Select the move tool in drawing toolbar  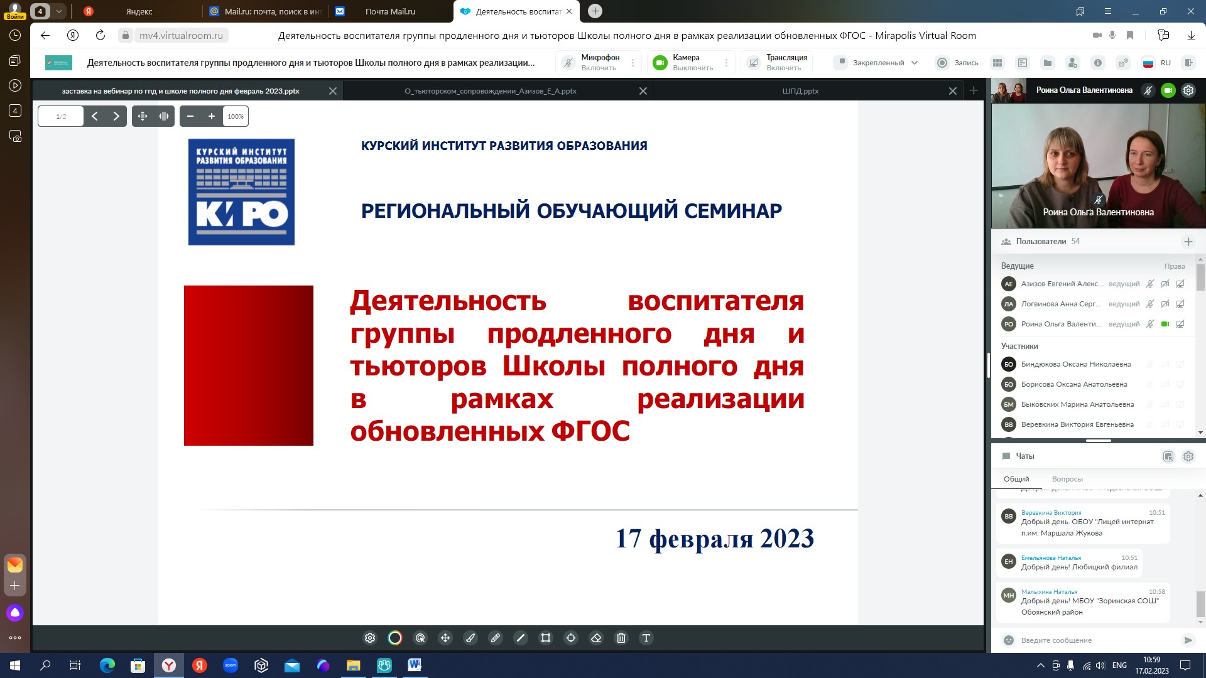click(445, 638)
